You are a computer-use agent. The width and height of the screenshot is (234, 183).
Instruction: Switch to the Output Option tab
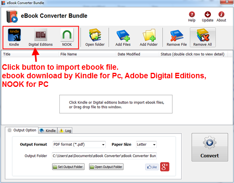pos(22,130)
